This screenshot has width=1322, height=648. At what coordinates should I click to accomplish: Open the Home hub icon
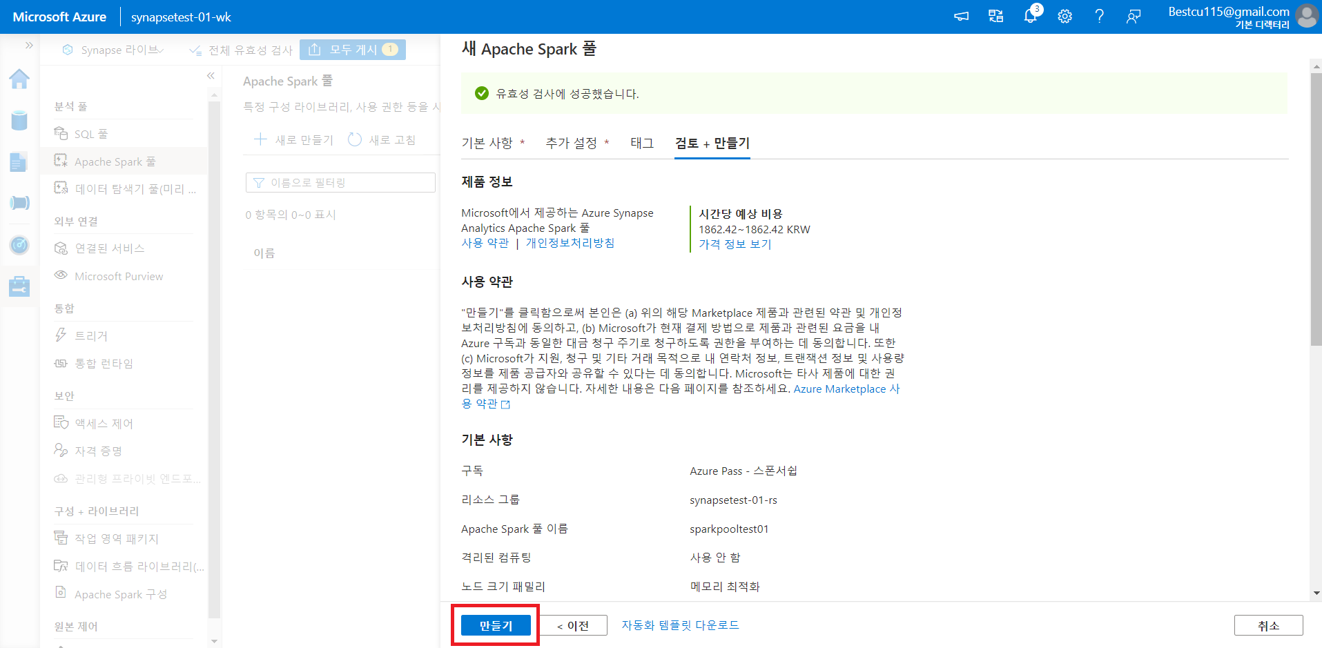click(19, 79)
